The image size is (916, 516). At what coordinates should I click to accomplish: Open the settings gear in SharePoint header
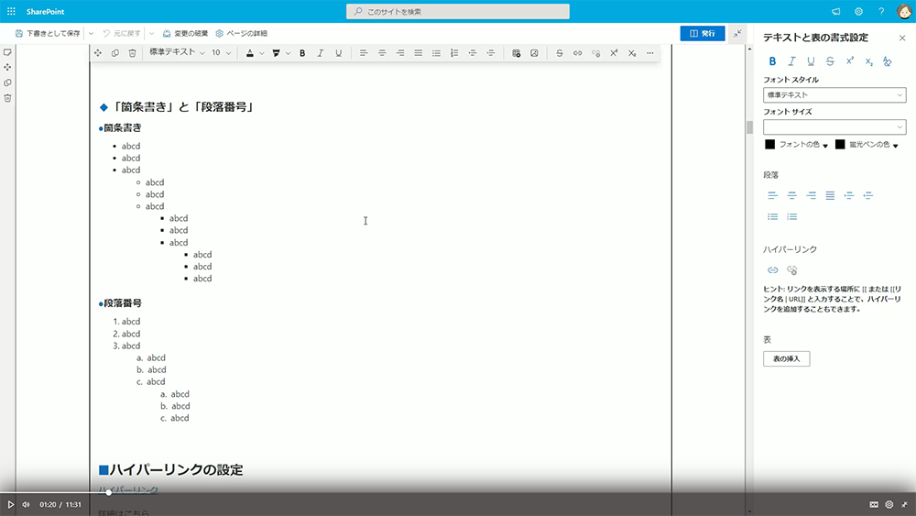[x=859, y=11]
